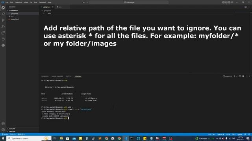Open the Run menu

tap(36, 2)
